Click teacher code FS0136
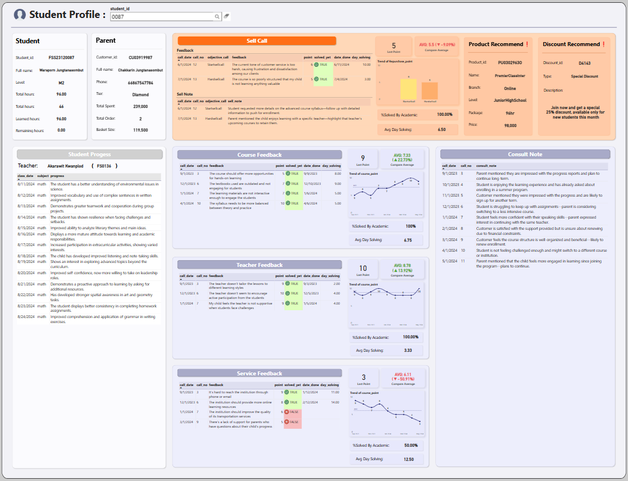628x481 pixels. coord(104,166)
